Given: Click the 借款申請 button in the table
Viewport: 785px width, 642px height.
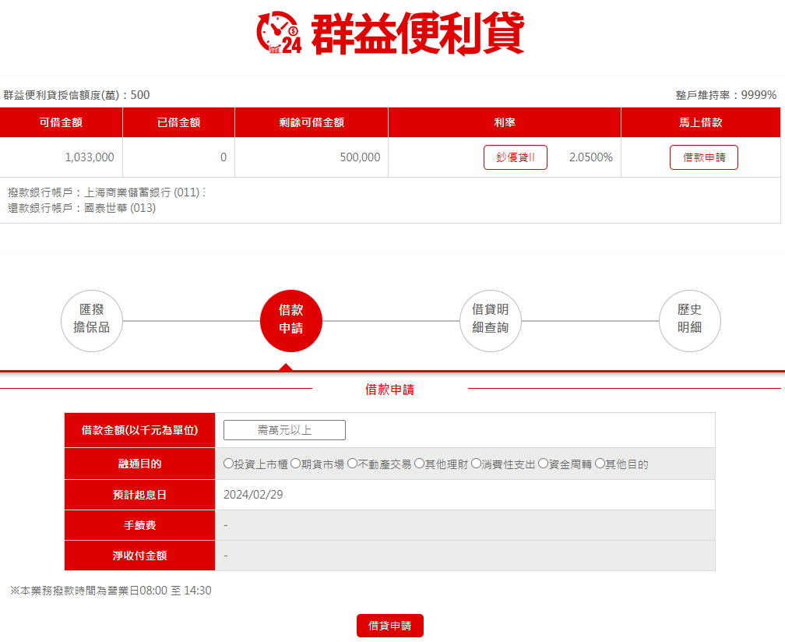Looking at the screenshot, I should (x=703, y=157).
